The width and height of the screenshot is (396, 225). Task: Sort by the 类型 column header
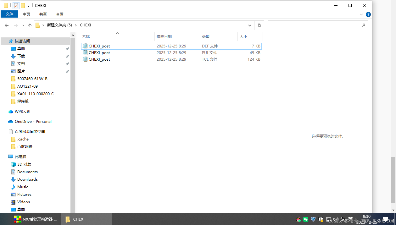click(x=219, y=37)
